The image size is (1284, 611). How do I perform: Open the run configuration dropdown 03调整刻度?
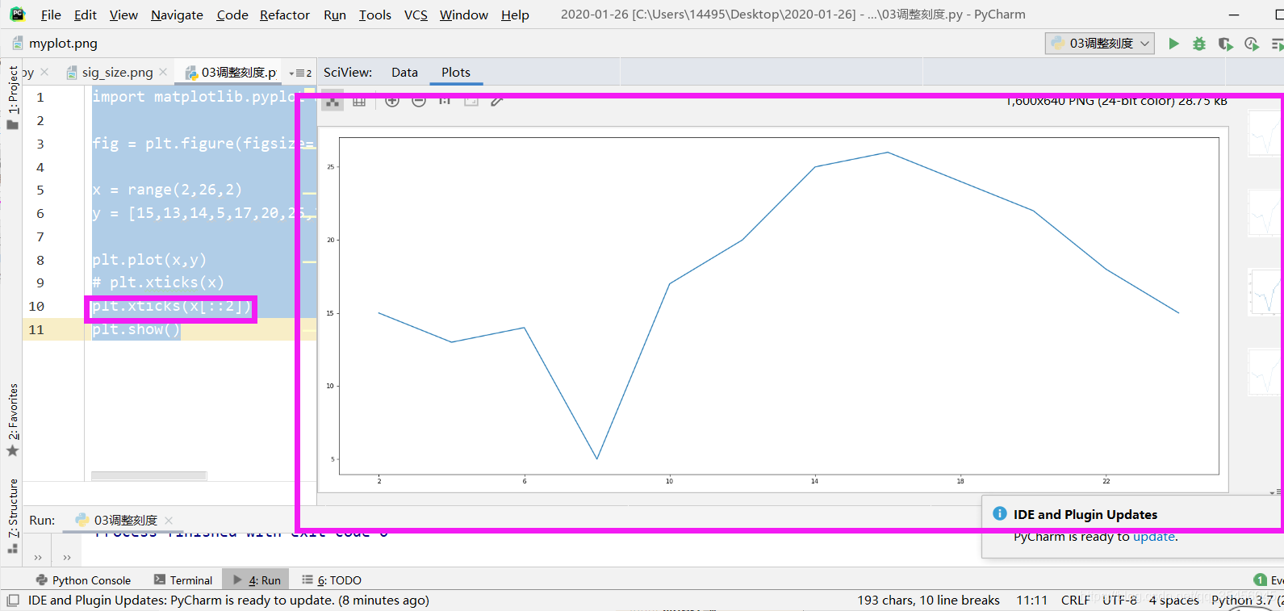1100,44
